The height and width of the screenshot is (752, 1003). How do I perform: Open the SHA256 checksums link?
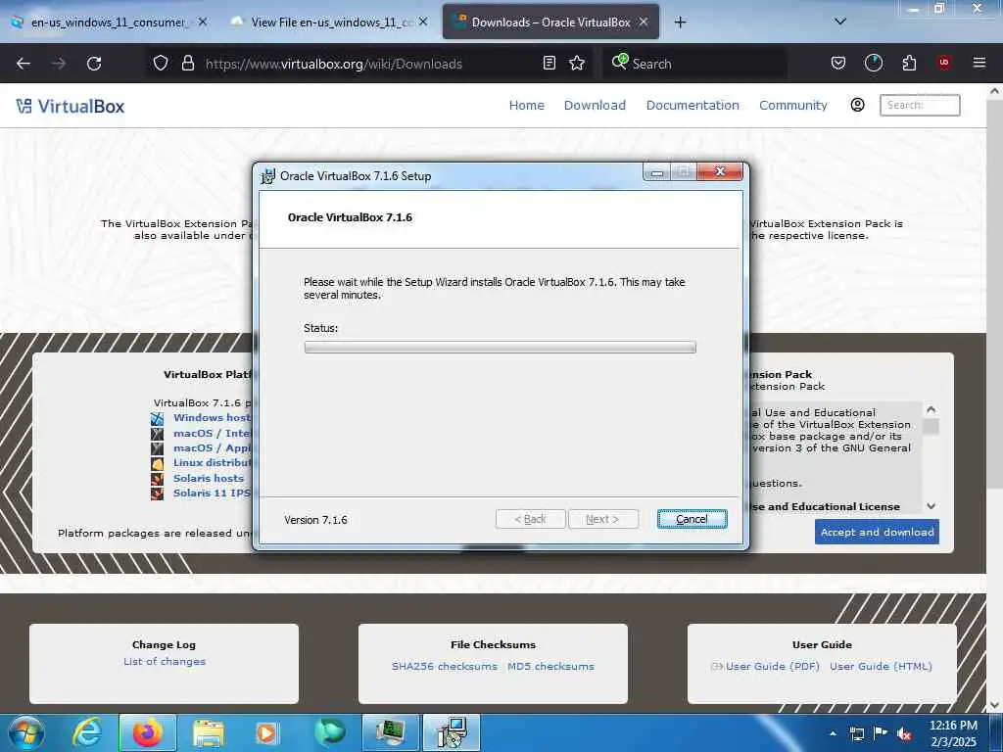pyautogui.click(x=445, y=666)
